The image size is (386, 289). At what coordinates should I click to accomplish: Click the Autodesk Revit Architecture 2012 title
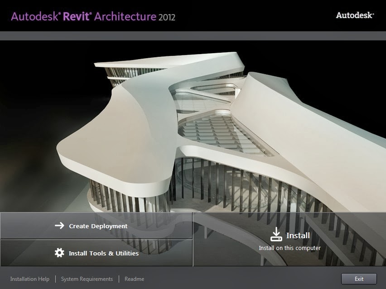click(x=93, y=16)
